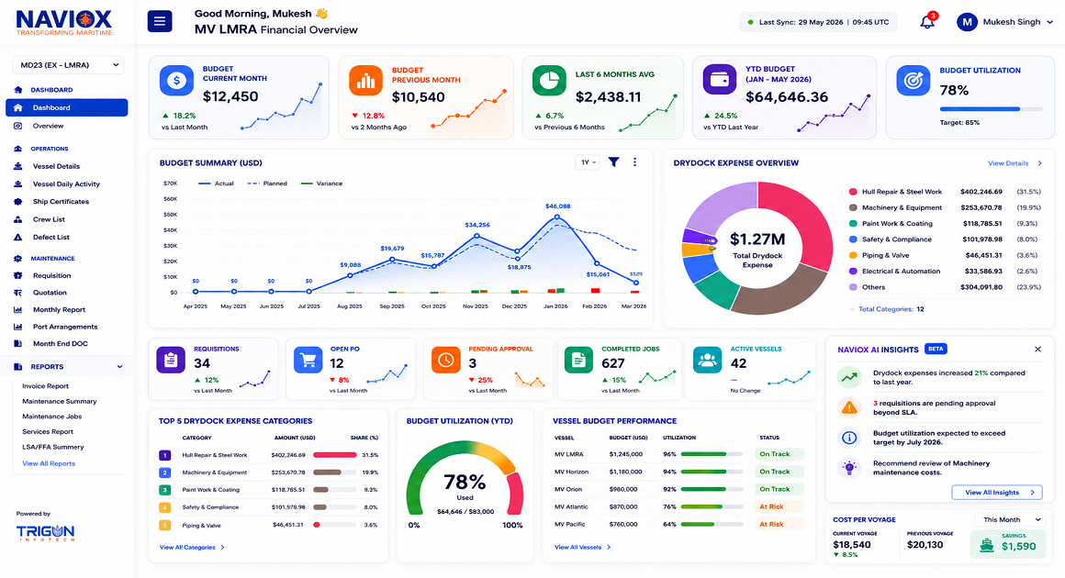Click the clipboard icon on Requisitions card
The image size is (1065, 578).
point(171,361)
